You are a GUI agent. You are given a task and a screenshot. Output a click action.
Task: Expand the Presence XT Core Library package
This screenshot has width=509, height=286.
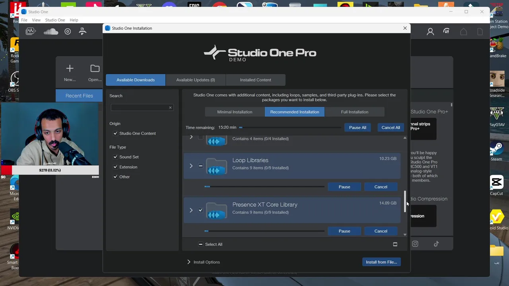pos(191,210)
